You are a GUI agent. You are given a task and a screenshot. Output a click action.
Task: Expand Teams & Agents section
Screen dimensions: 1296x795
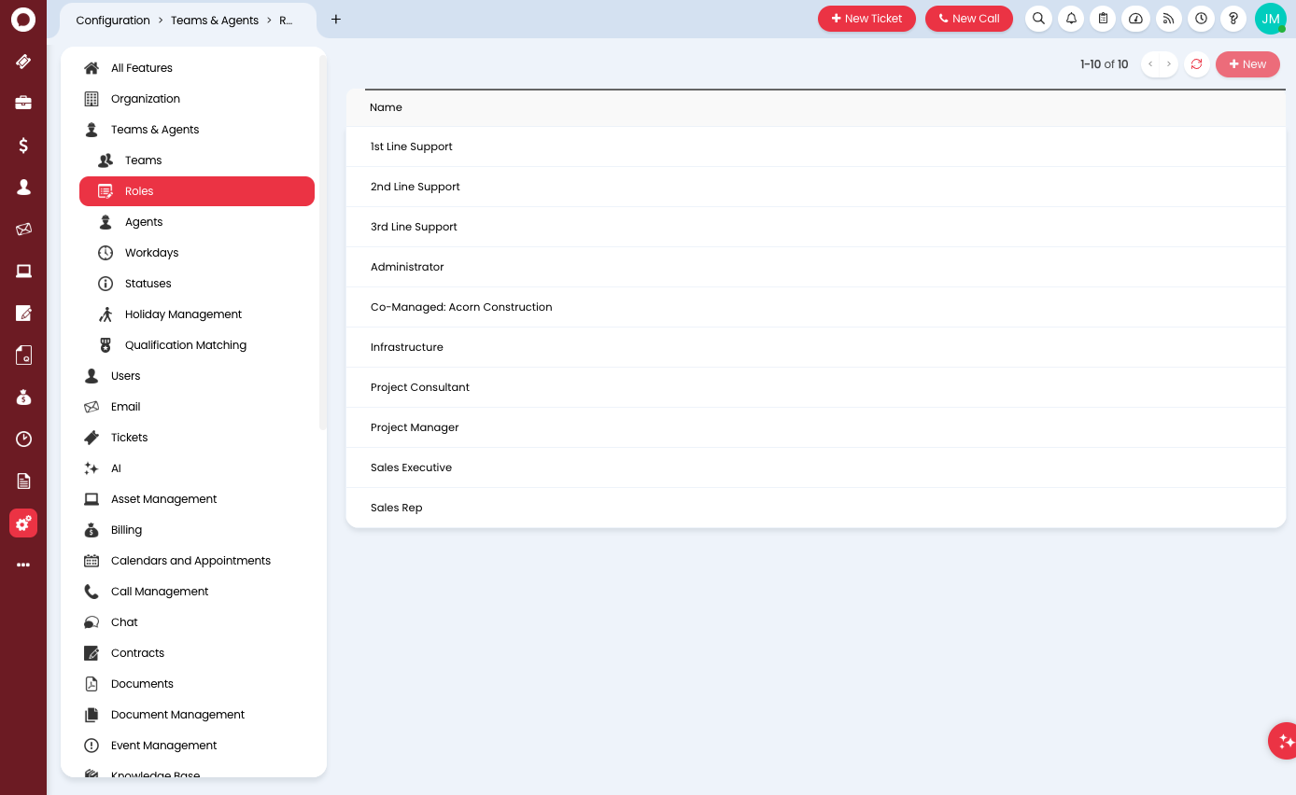(x=197, y=130)
